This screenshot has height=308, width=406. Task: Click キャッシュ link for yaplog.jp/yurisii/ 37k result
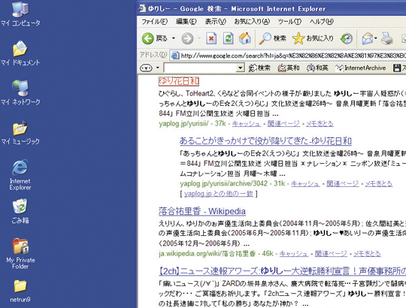click(246, 124)
